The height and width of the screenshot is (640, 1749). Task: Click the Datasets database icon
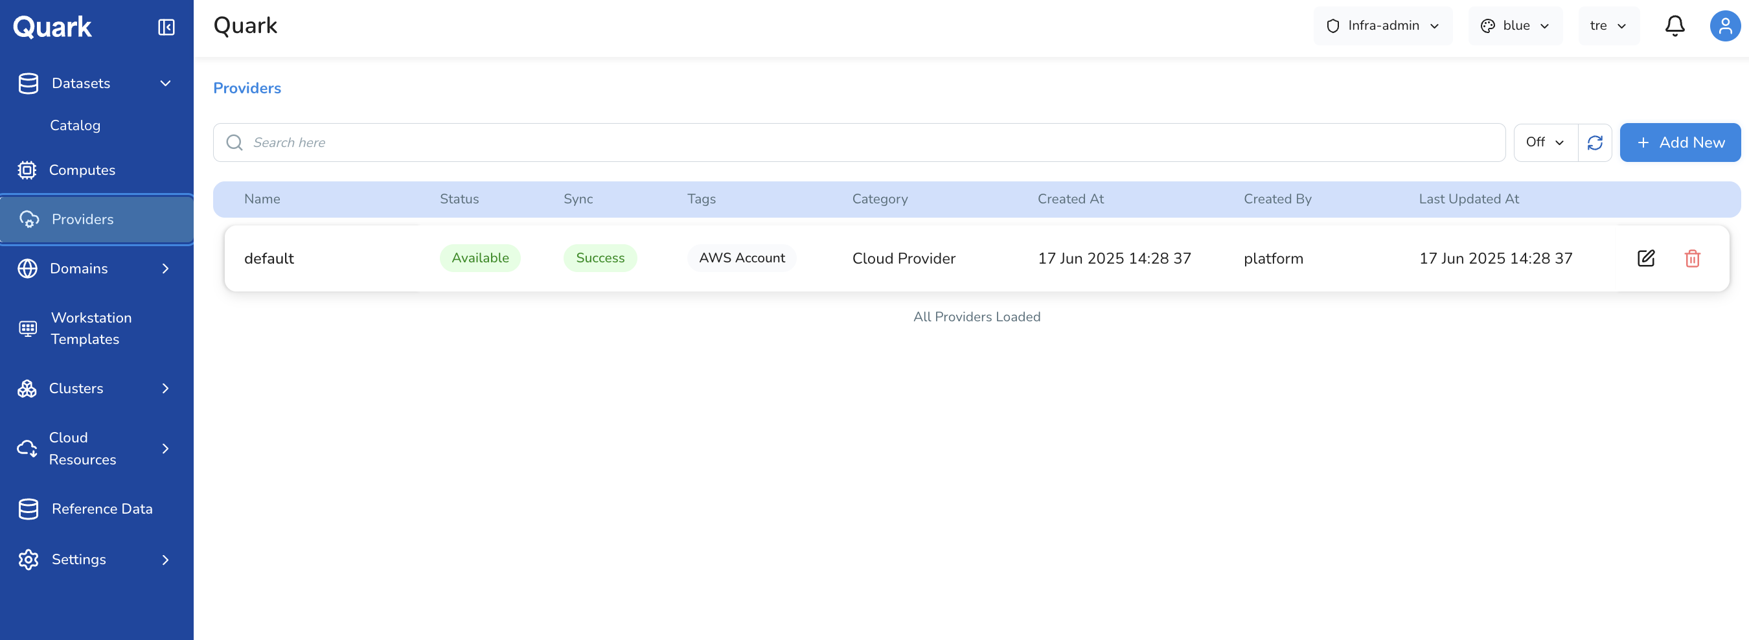point(29,84)
